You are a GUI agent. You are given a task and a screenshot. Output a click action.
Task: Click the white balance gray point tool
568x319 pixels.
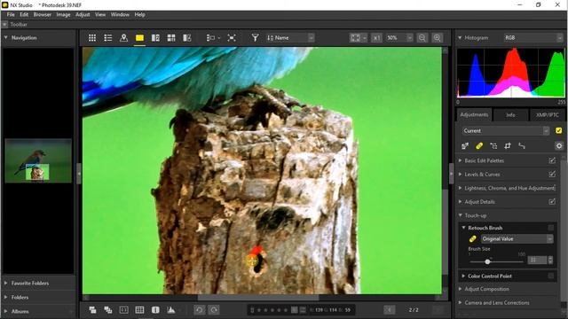coord(465,145)
